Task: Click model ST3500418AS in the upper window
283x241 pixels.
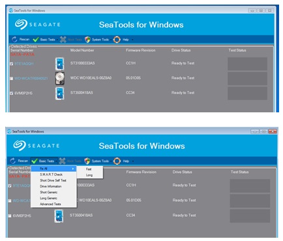Action: (82, 93)
